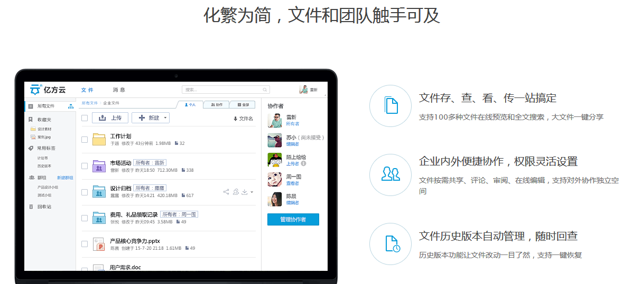Open the more-actions arrow on 设计归档 row
Screen dimensions: 632x284
[x=252, y=192]
